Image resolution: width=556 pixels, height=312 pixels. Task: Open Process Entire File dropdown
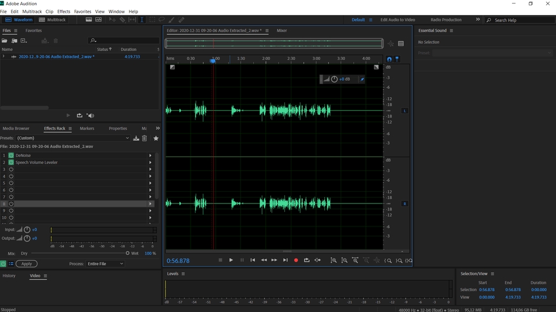(105, 264)
